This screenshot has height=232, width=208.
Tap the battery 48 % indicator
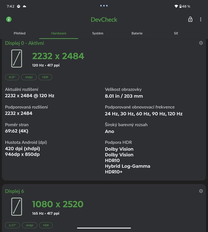185,7
